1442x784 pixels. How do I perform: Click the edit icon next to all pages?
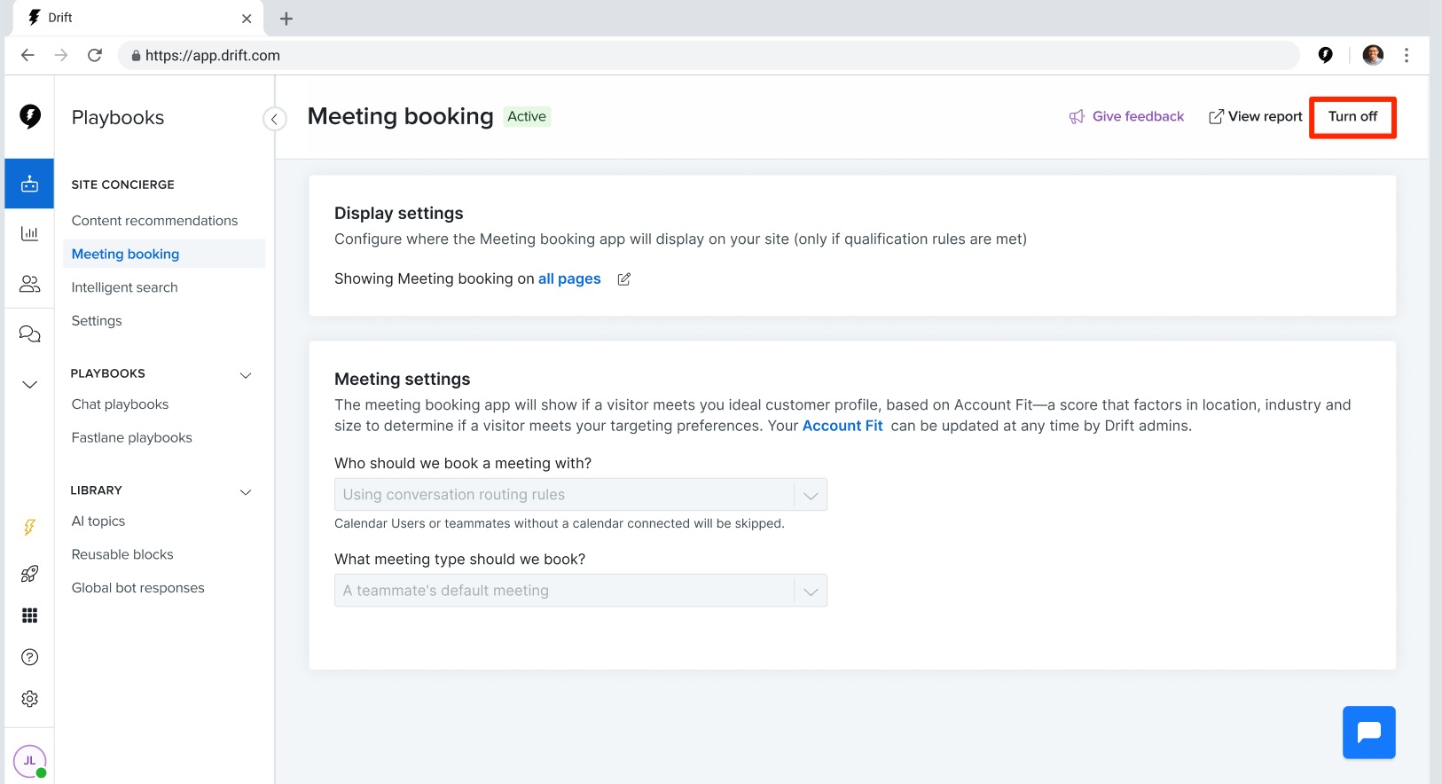(x=623, y=279)
